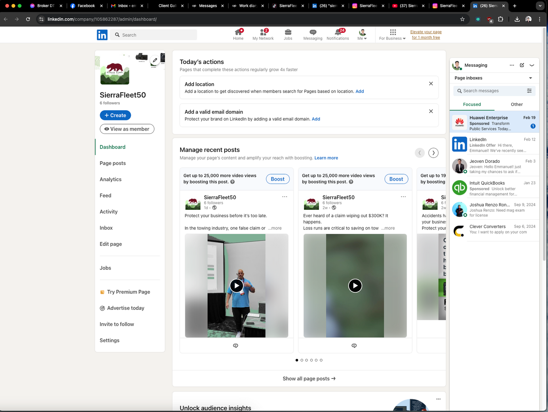Image resolution: width=548 pixels, height=412 pixels.
Task: Edit the page cover image pencil icon
Action: tap(155, 60)
